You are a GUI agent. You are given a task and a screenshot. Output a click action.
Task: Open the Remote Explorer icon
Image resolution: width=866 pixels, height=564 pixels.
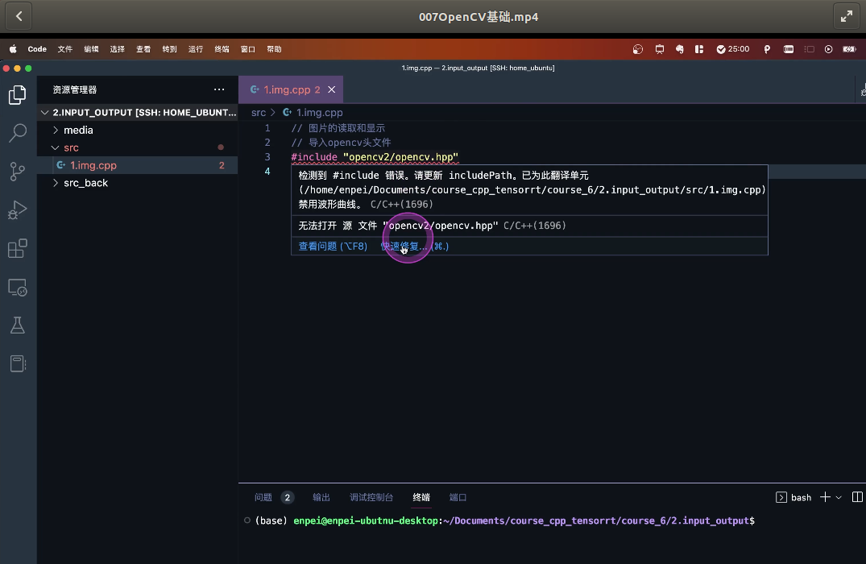(x=18, y=287)
